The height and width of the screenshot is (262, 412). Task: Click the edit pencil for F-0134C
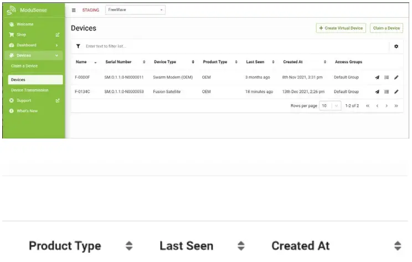click(396, 91)
